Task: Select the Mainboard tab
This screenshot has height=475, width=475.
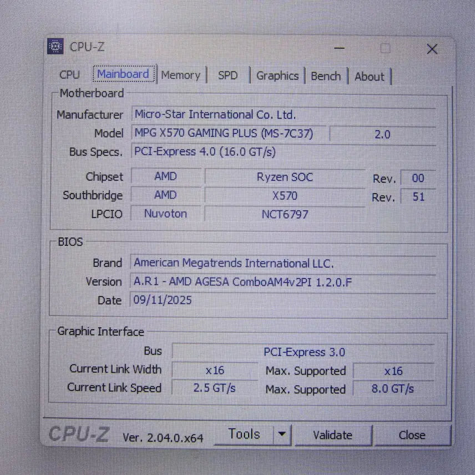Action: pos(123,74)
